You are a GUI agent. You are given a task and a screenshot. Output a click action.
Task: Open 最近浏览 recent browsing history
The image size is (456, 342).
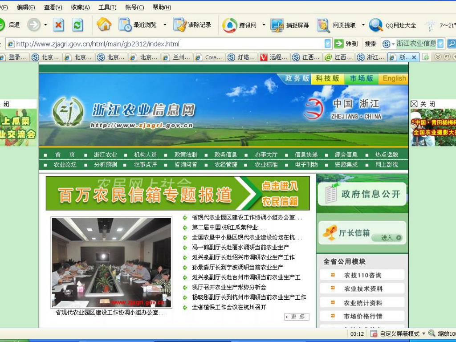[138, 25]
